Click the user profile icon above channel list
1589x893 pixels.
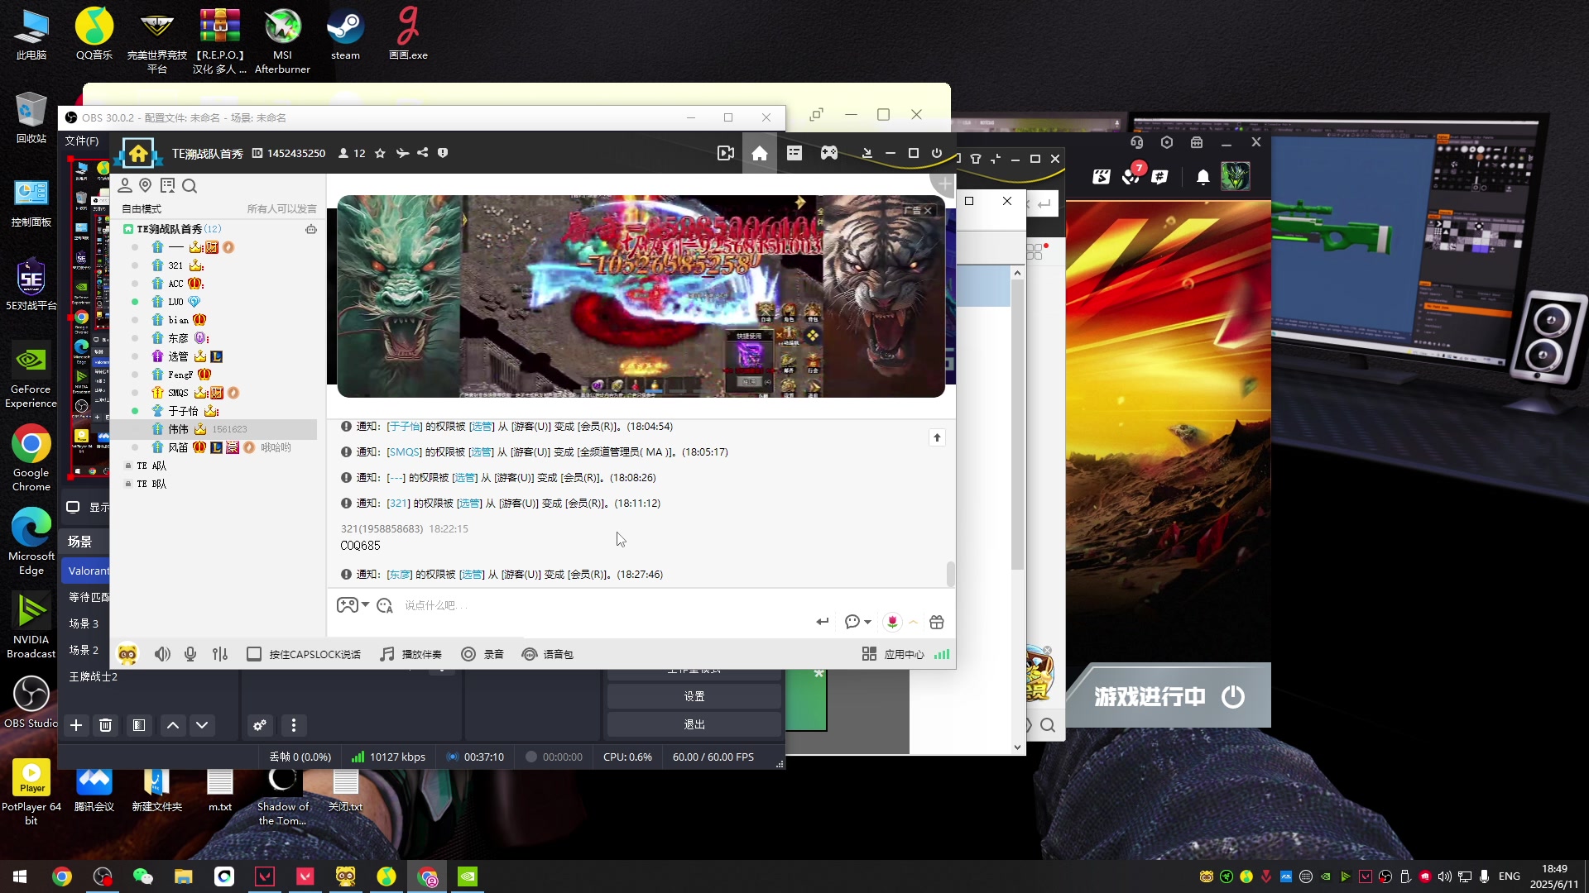pyautogui.click(x=125, y=185)
